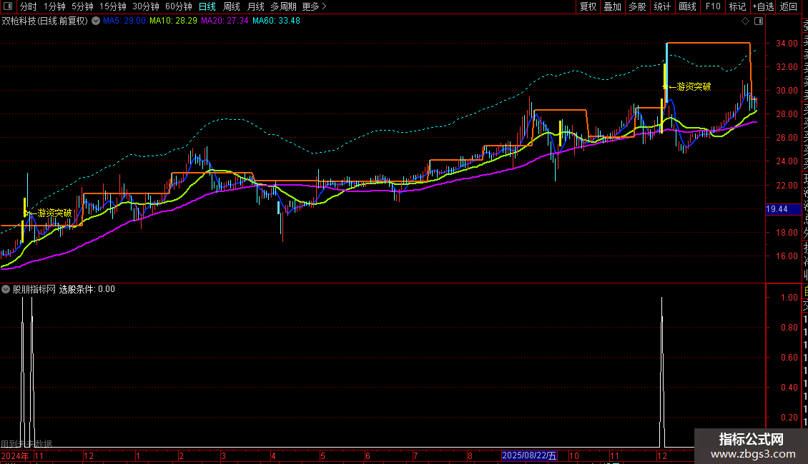Select the 1分钟 period tab
The width and height of the screenshot is (808, 464).
coord(54,6)
